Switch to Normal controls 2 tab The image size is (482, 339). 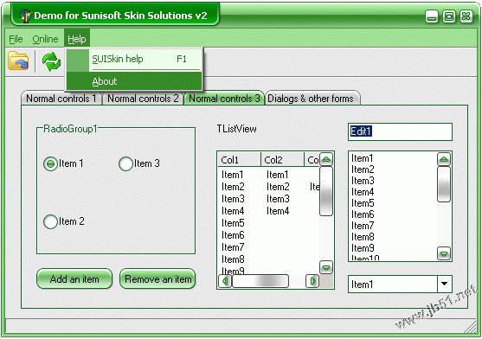coord(143,99)
